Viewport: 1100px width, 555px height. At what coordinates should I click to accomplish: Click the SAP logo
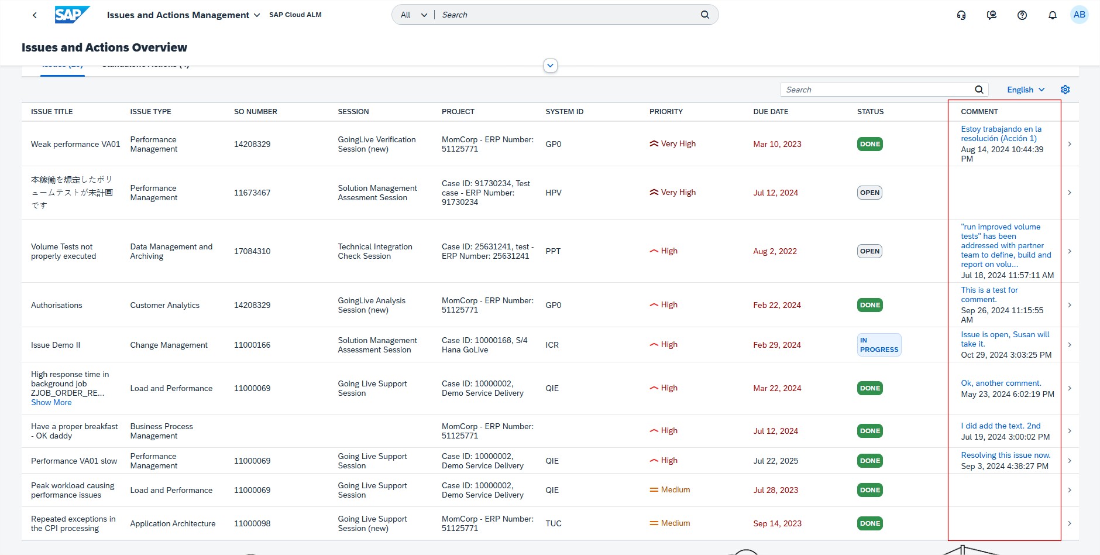pyautogui.click(x=72, y=15)
